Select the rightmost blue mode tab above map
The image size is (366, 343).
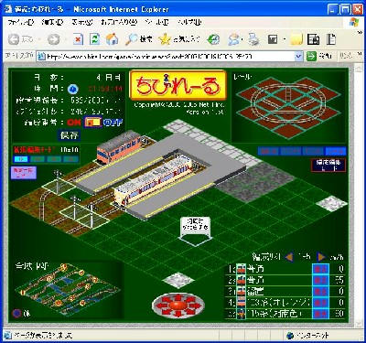pos(336,151)
